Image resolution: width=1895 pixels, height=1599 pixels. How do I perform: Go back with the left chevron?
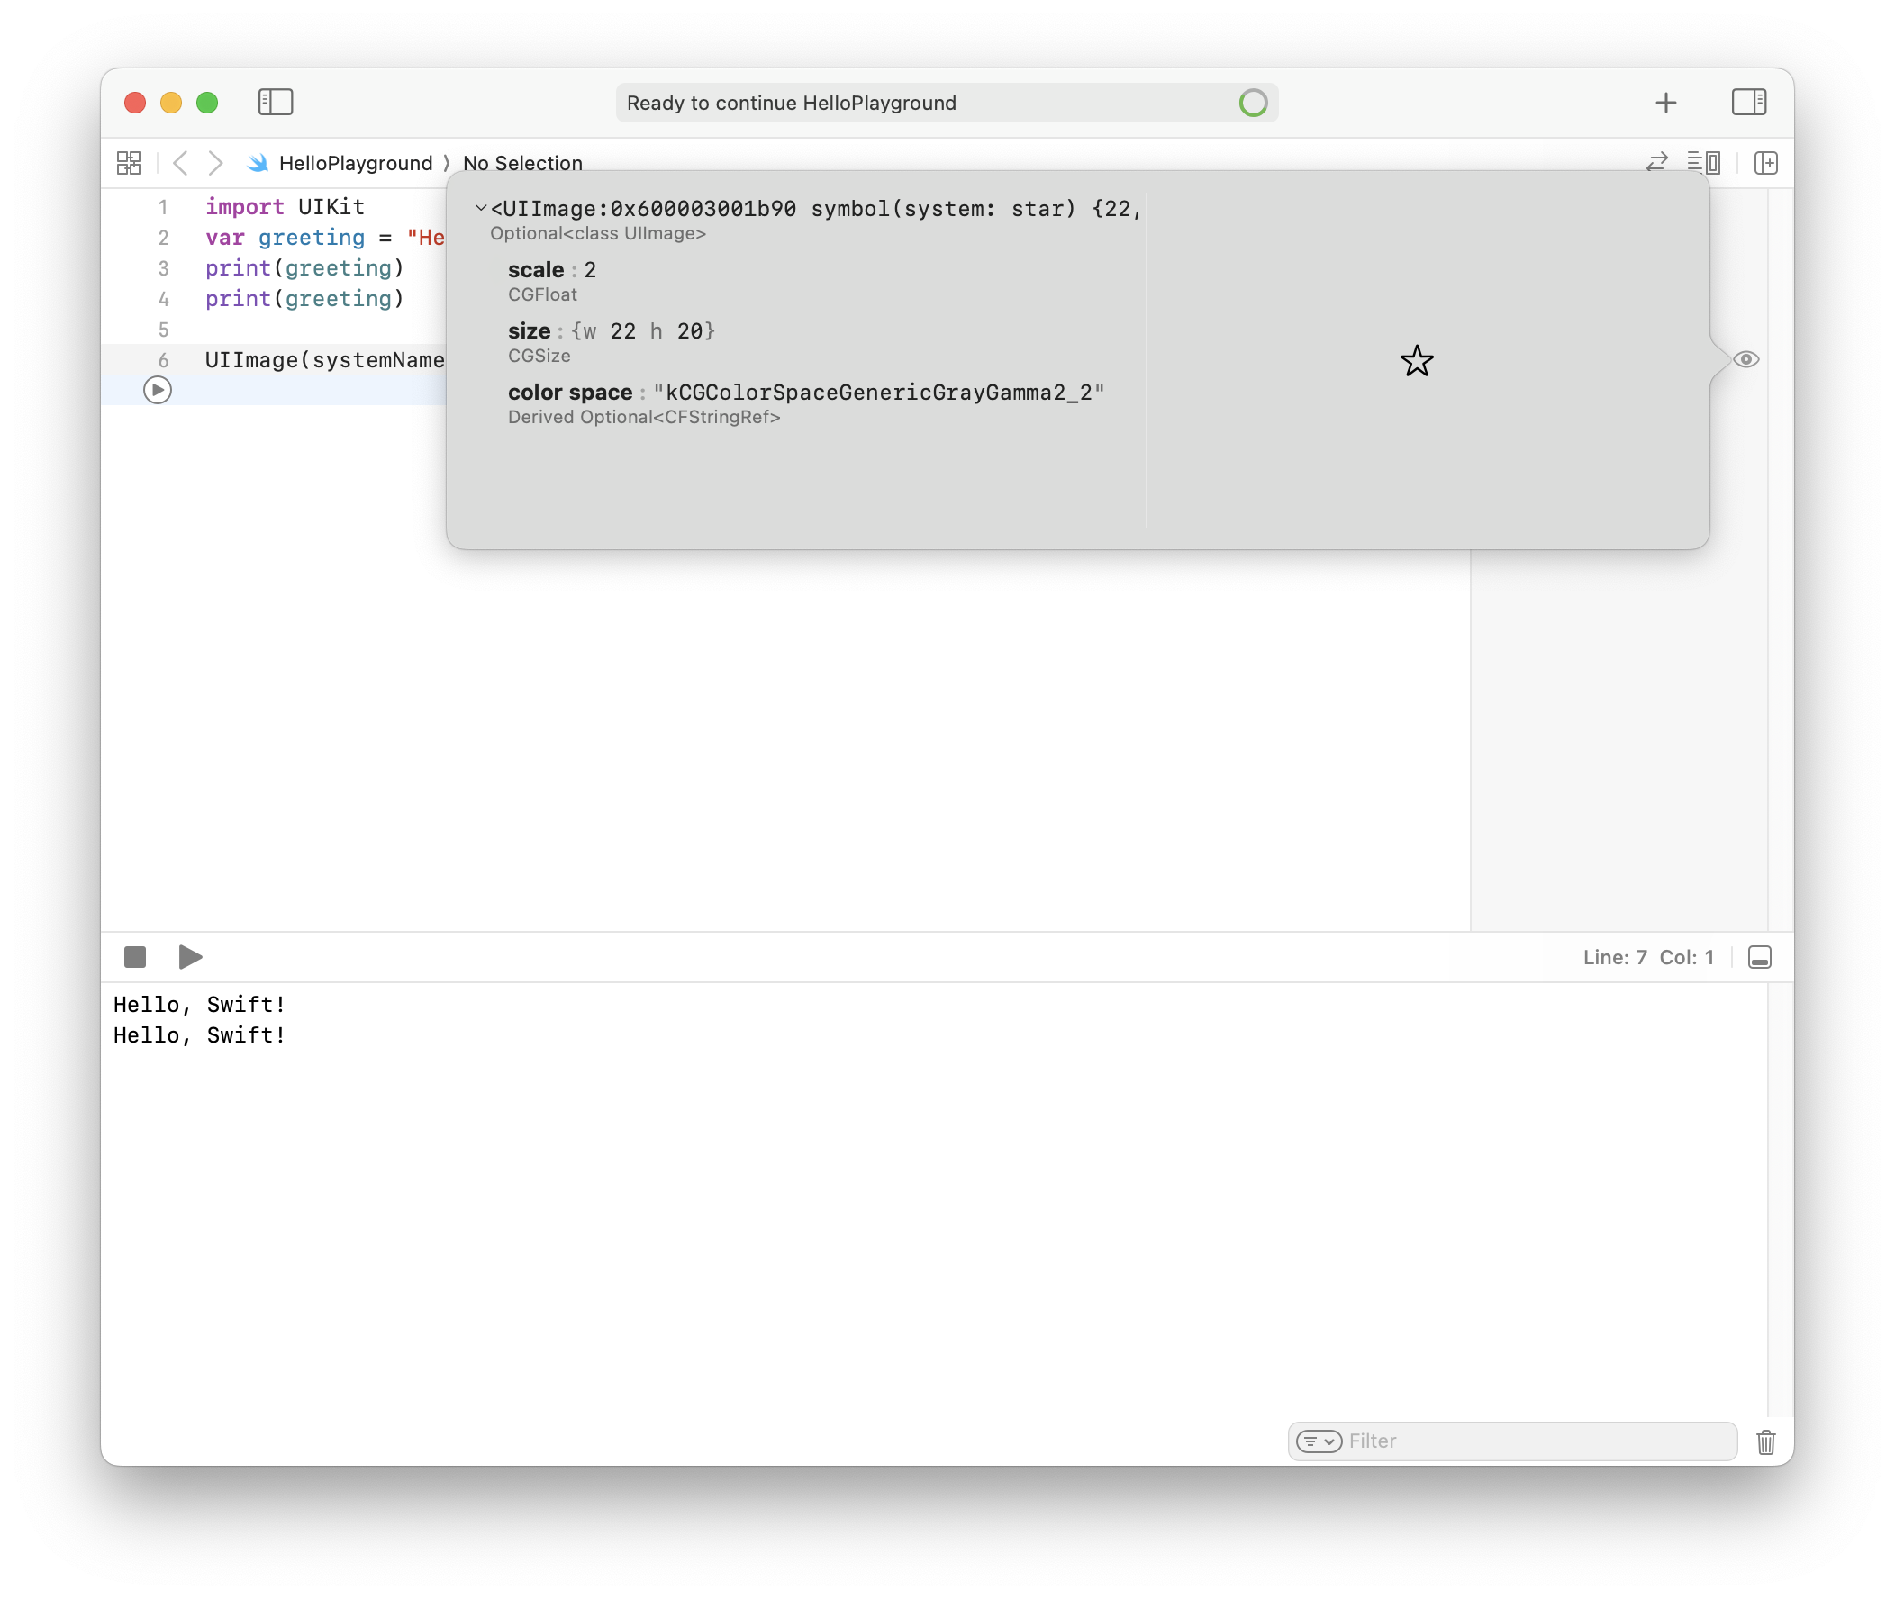point(180,163)
